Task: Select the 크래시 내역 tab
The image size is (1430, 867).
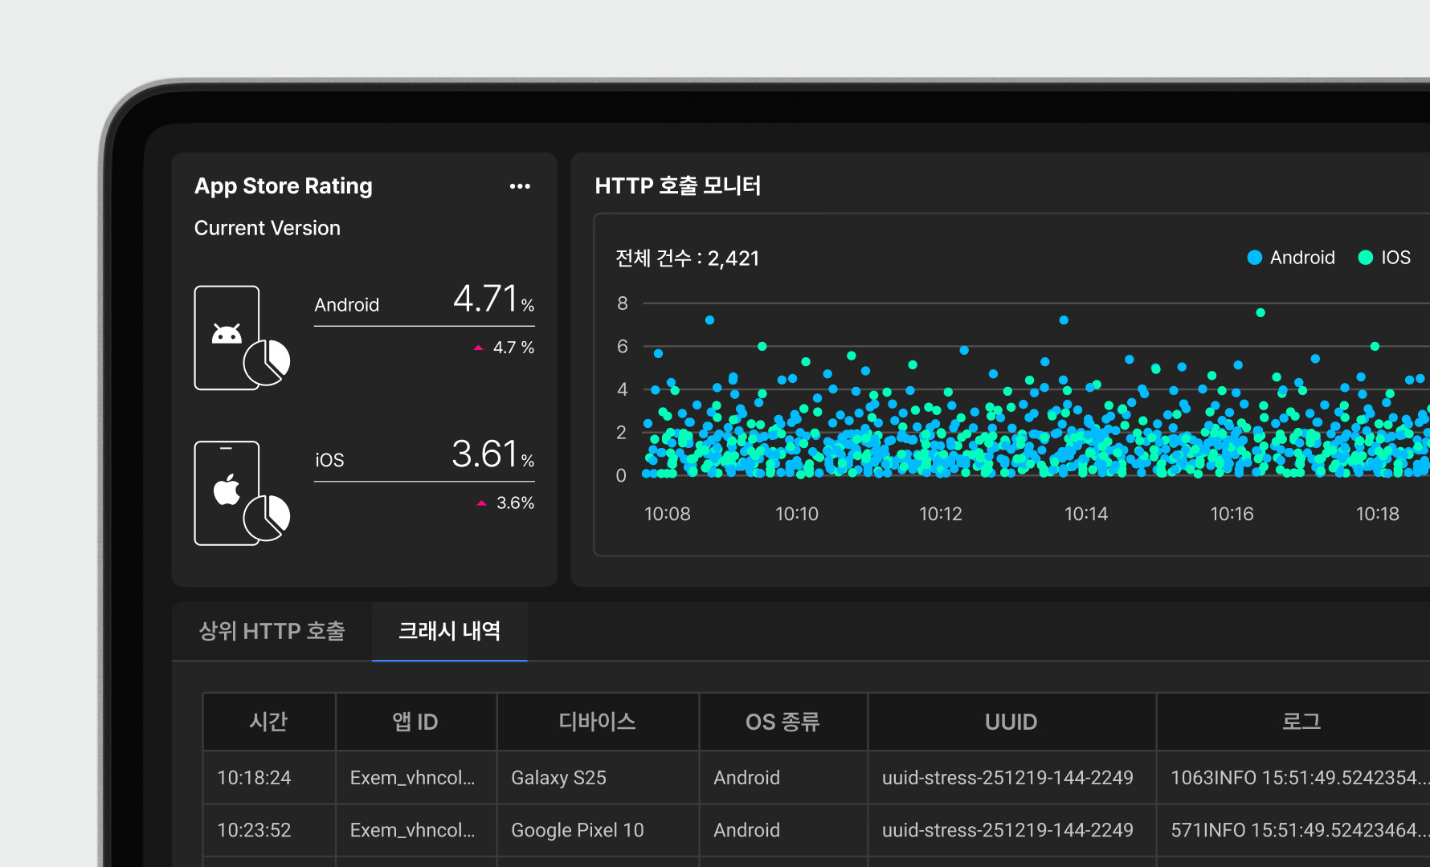Action: 449,631
